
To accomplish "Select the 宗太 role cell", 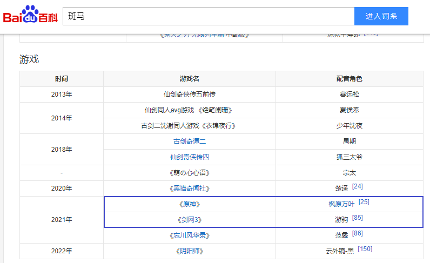I will click(350, 173).
